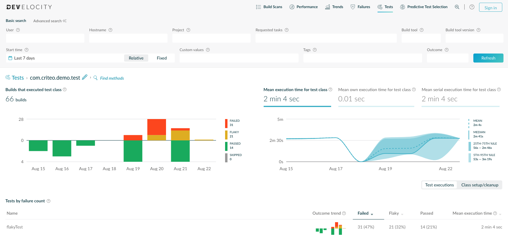Click help icon next to Custom values
The image size is (508, 239).
click(208, 50)
